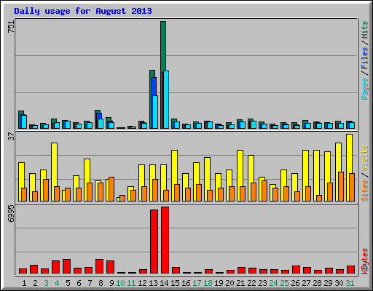Click the green day 17 axis label
The image size is (373, 291).
[197, 283]
